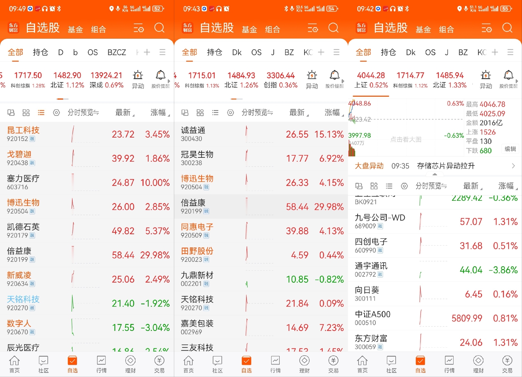The height and width of the screenshot is (377, 522).
Task: Open 通宇通讯 row in right screen
Action: point(435,269)
